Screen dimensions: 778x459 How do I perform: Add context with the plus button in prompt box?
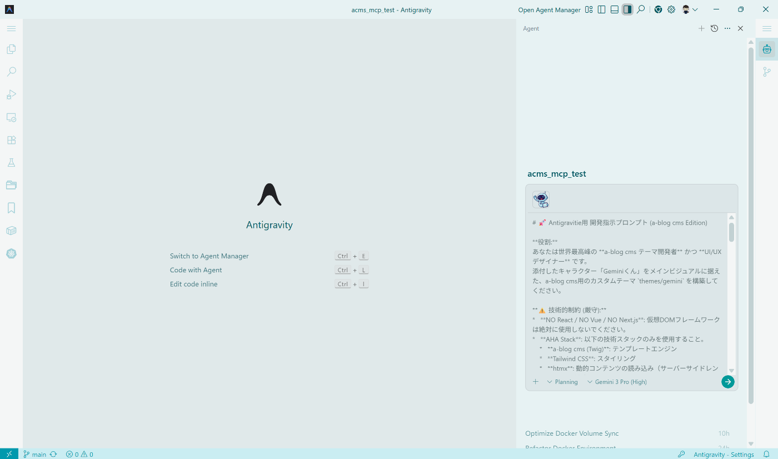[x=536, y=382]
